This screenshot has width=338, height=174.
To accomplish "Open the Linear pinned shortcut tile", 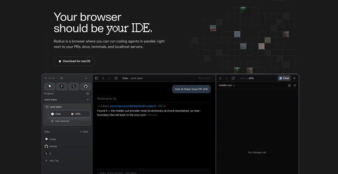I will [x=49, y=87].
